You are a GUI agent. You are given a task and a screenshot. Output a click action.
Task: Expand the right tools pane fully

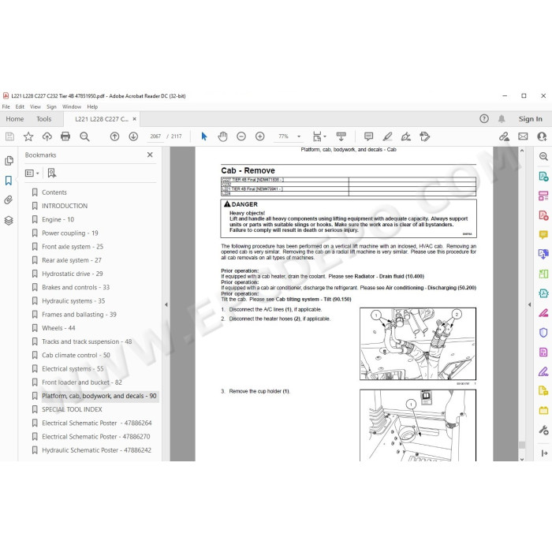(x=544, y=453)
